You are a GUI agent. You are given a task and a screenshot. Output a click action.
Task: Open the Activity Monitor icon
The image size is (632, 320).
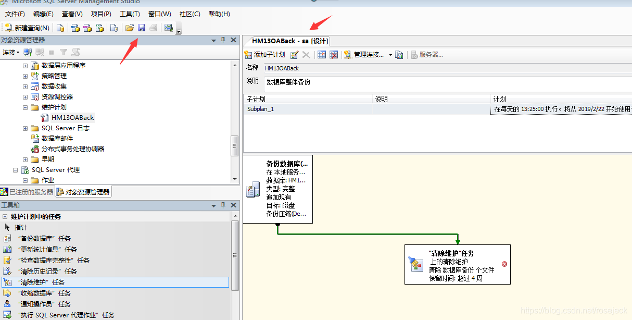click(169, 28)
